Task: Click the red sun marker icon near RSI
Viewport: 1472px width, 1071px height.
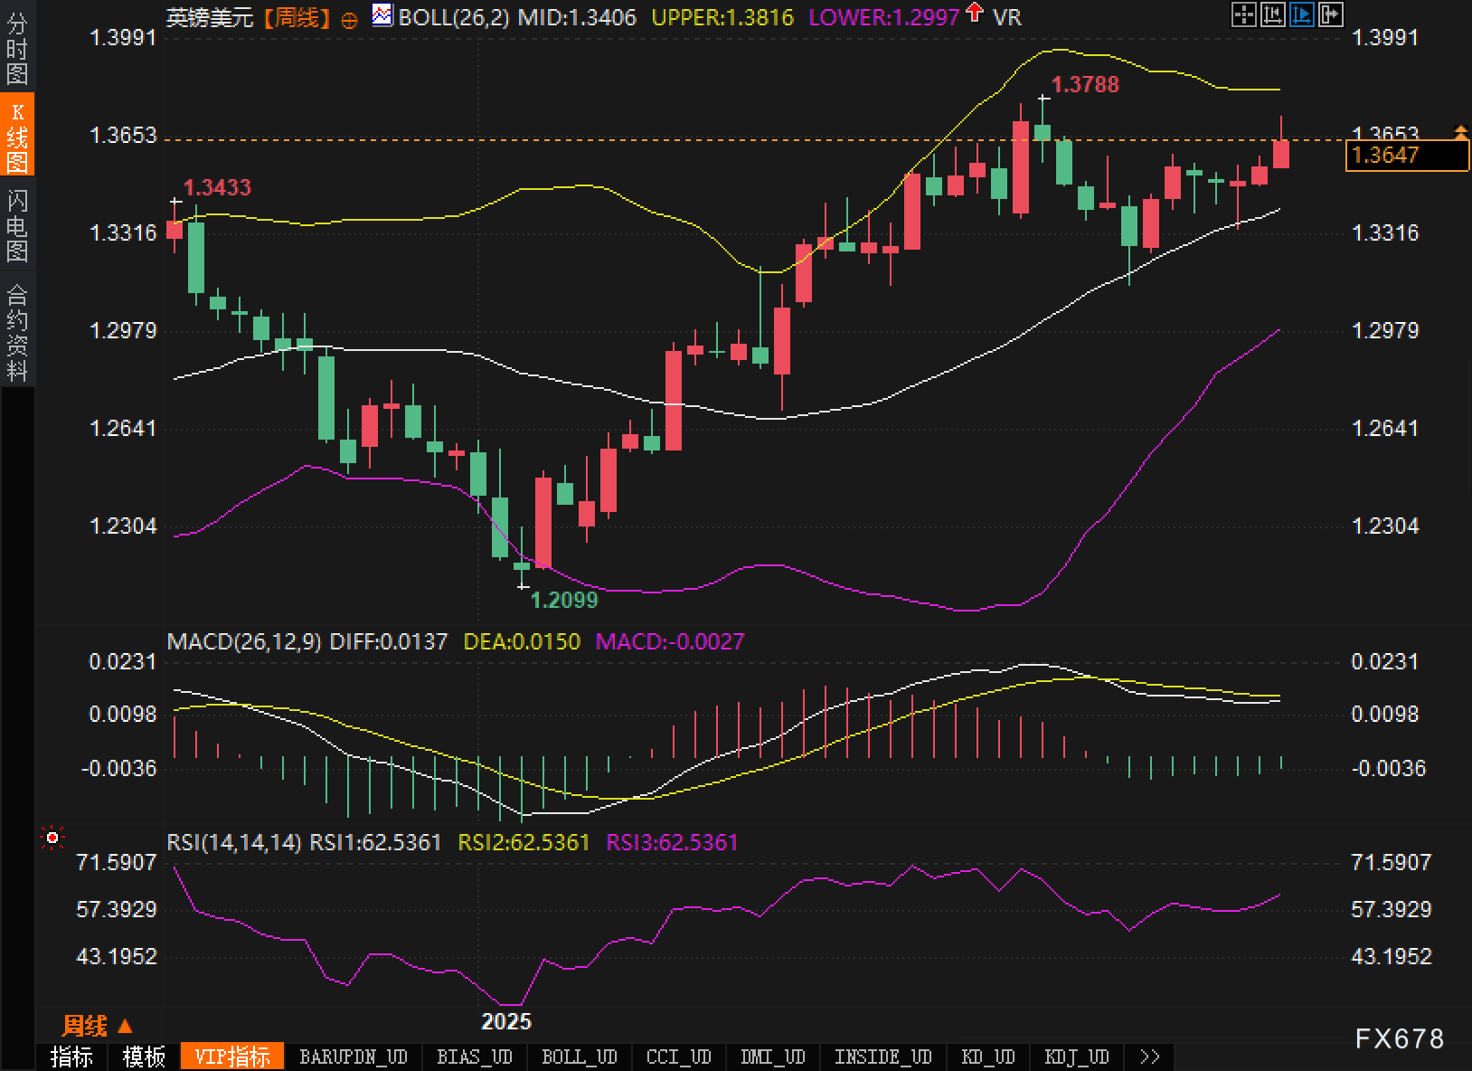Action: coord(52,839)
